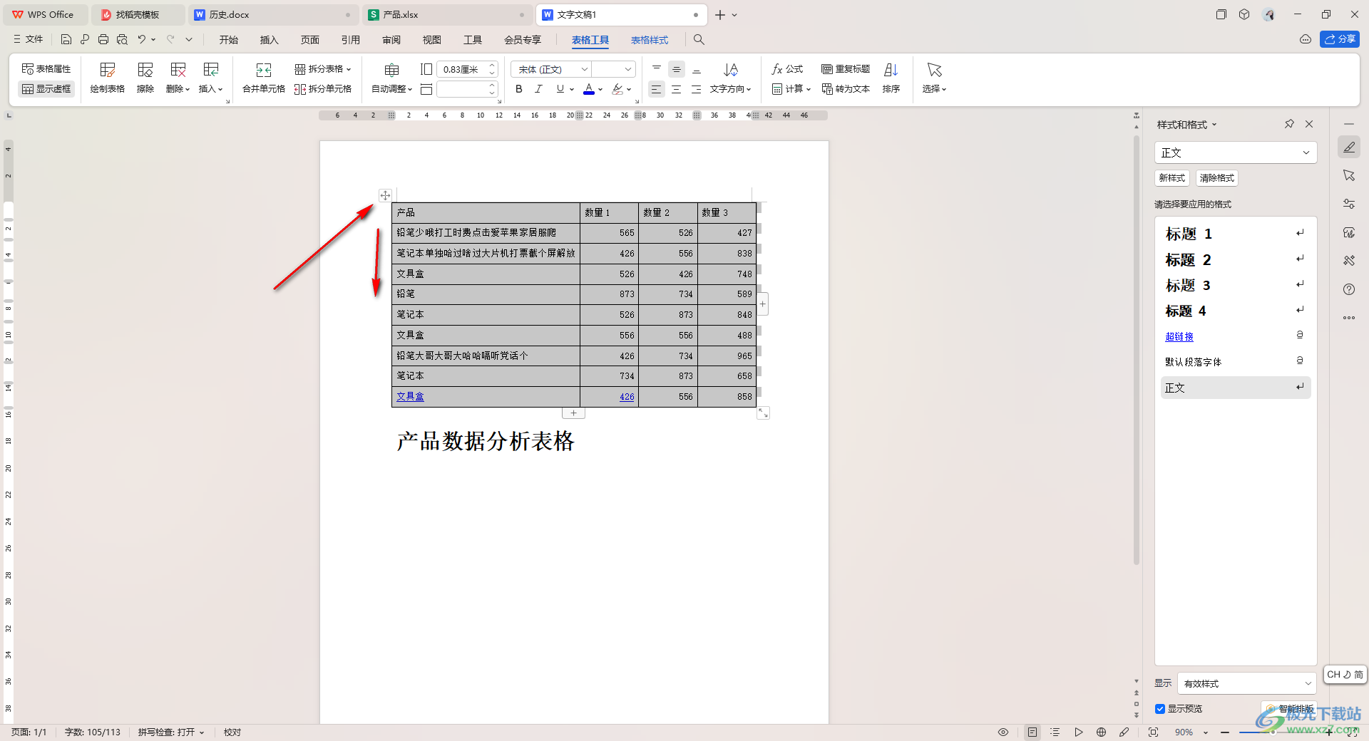The height and width of the screenshot is (741, 1369).
Task: Open the 插入 insert dropdown
Action: tap(211, 89)
